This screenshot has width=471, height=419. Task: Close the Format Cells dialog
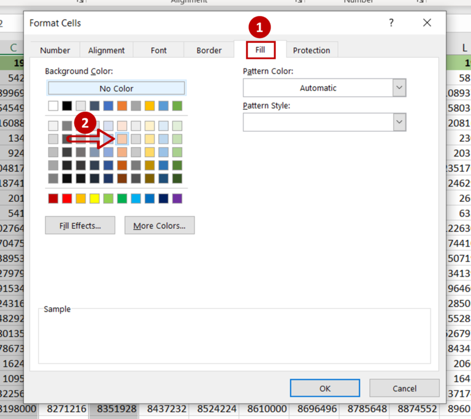coord(427,23)
